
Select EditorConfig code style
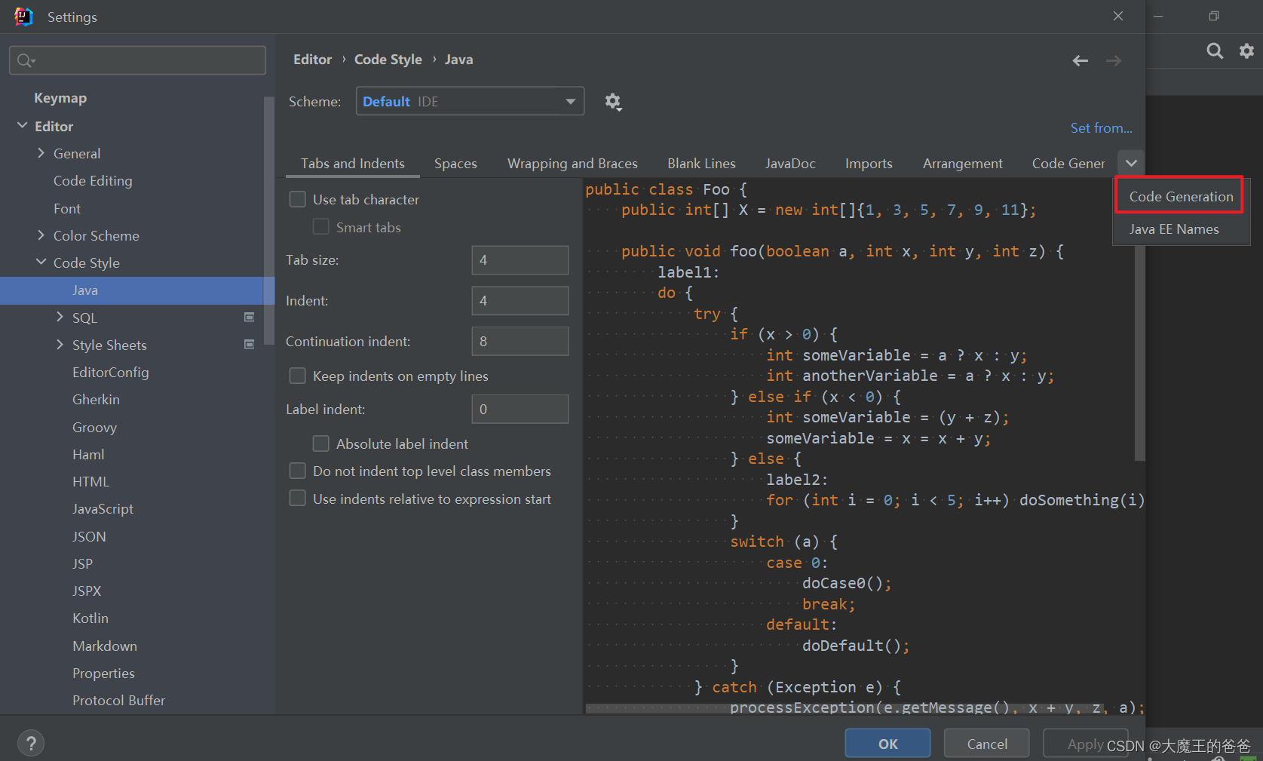click(111, 373)
